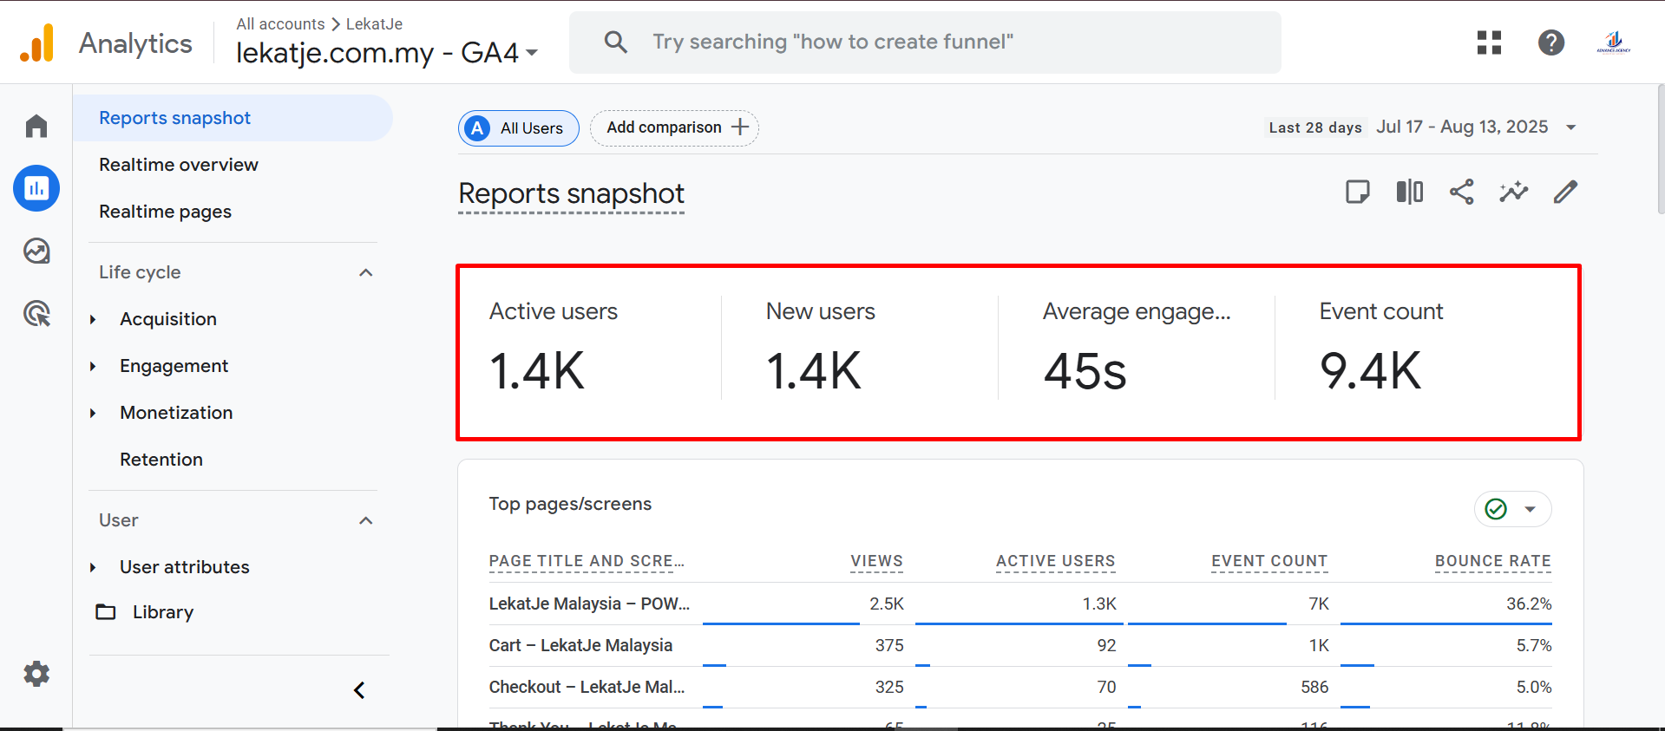Open the Google apps grid icon
Image resolution: width=1665 pixels, height=731 pixels.
(x=1489, y=42)
